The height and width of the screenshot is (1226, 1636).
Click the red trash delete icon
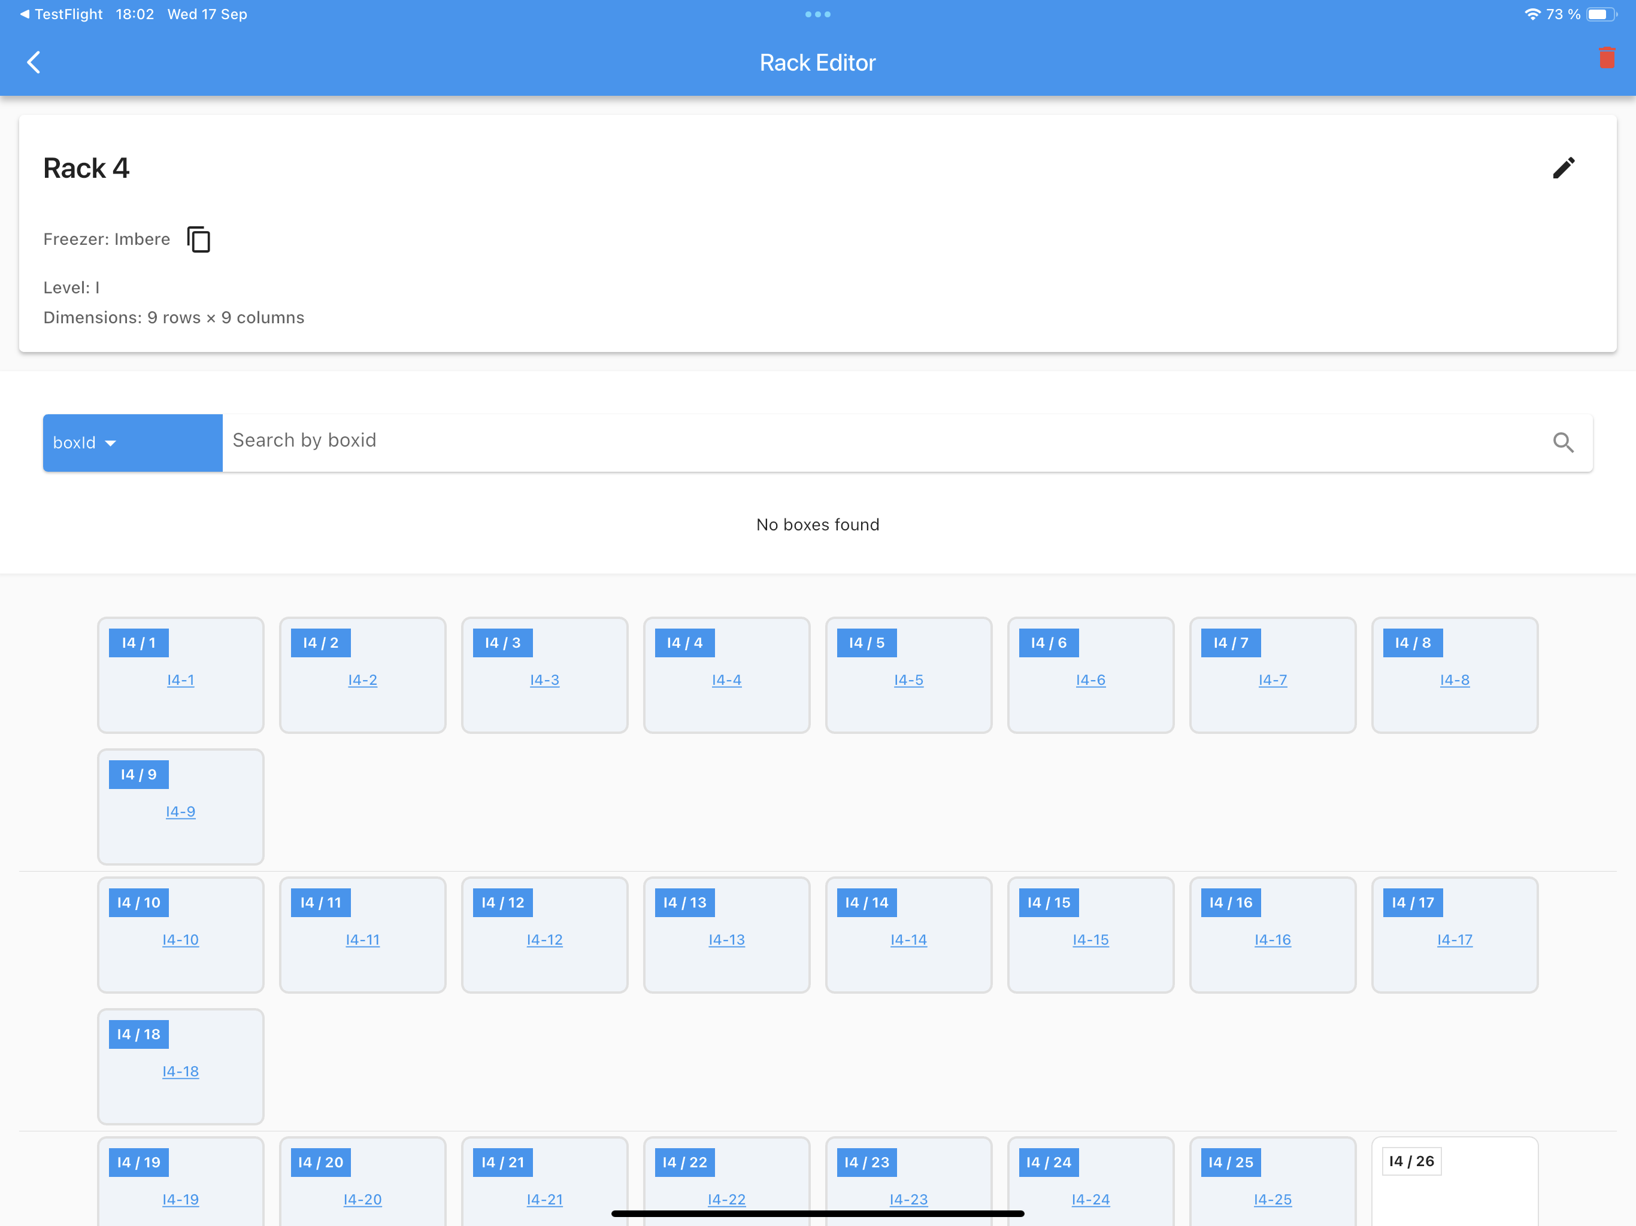[1607, 59]
